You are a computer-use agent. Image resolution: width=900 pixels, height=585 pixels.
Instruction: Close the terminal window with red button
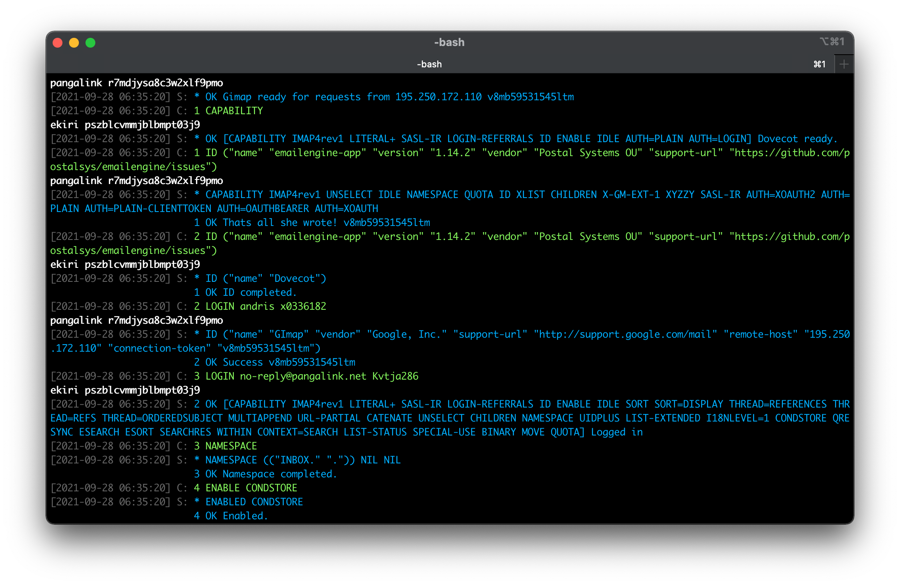click(58, 43)
